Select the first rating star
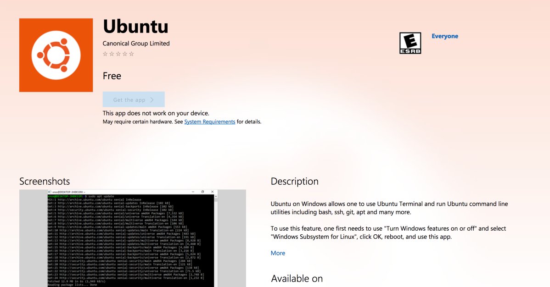Screen dimensions: 550x287 tap(105, 54)
